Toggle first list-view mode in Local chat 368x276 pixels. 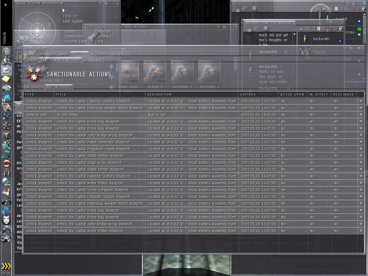336,9
